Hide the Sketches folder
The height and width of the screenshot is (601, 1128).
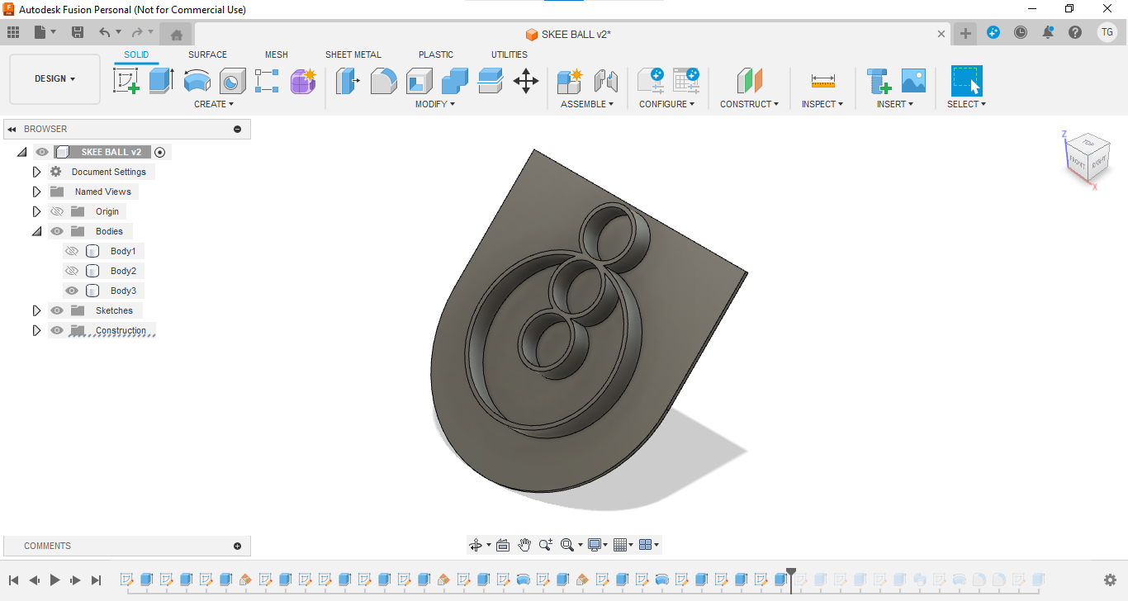57,310
